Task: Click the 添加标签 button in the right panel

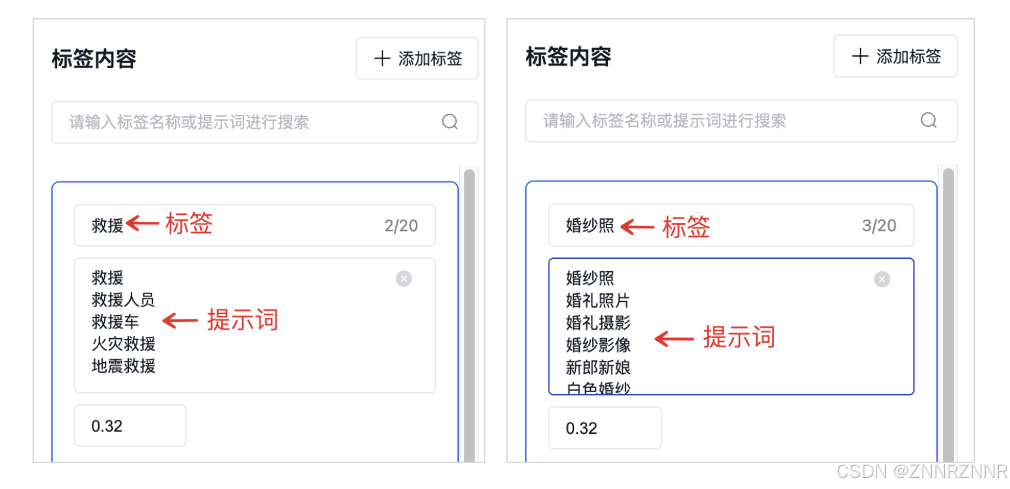Action: pyautogui.click(x=895, y=56)
